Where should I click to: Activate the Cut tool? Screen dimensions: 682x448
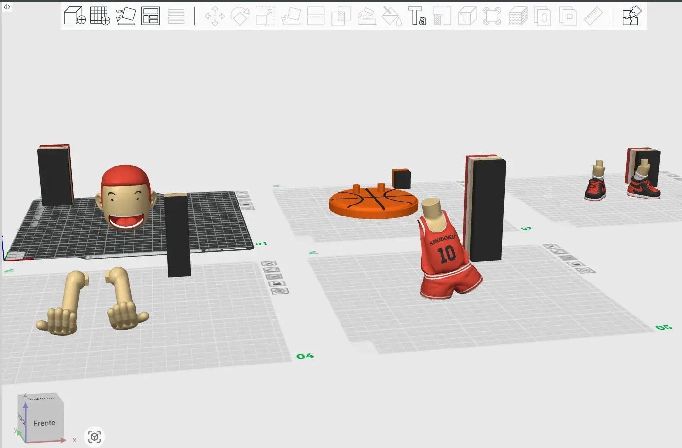pos(316,16)
